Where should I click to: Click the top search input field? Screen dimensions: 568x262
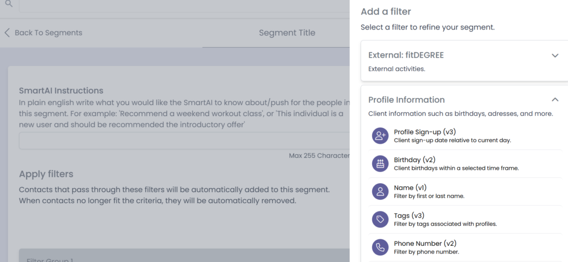pos(183,4)
